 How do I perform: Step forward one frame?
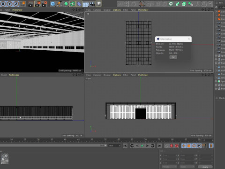[x=147, y=146]
